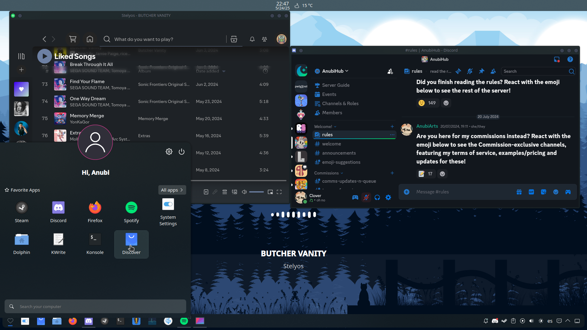Create channel in Commissions category
The height and width of the screenshot is (330, 587).
392,173
